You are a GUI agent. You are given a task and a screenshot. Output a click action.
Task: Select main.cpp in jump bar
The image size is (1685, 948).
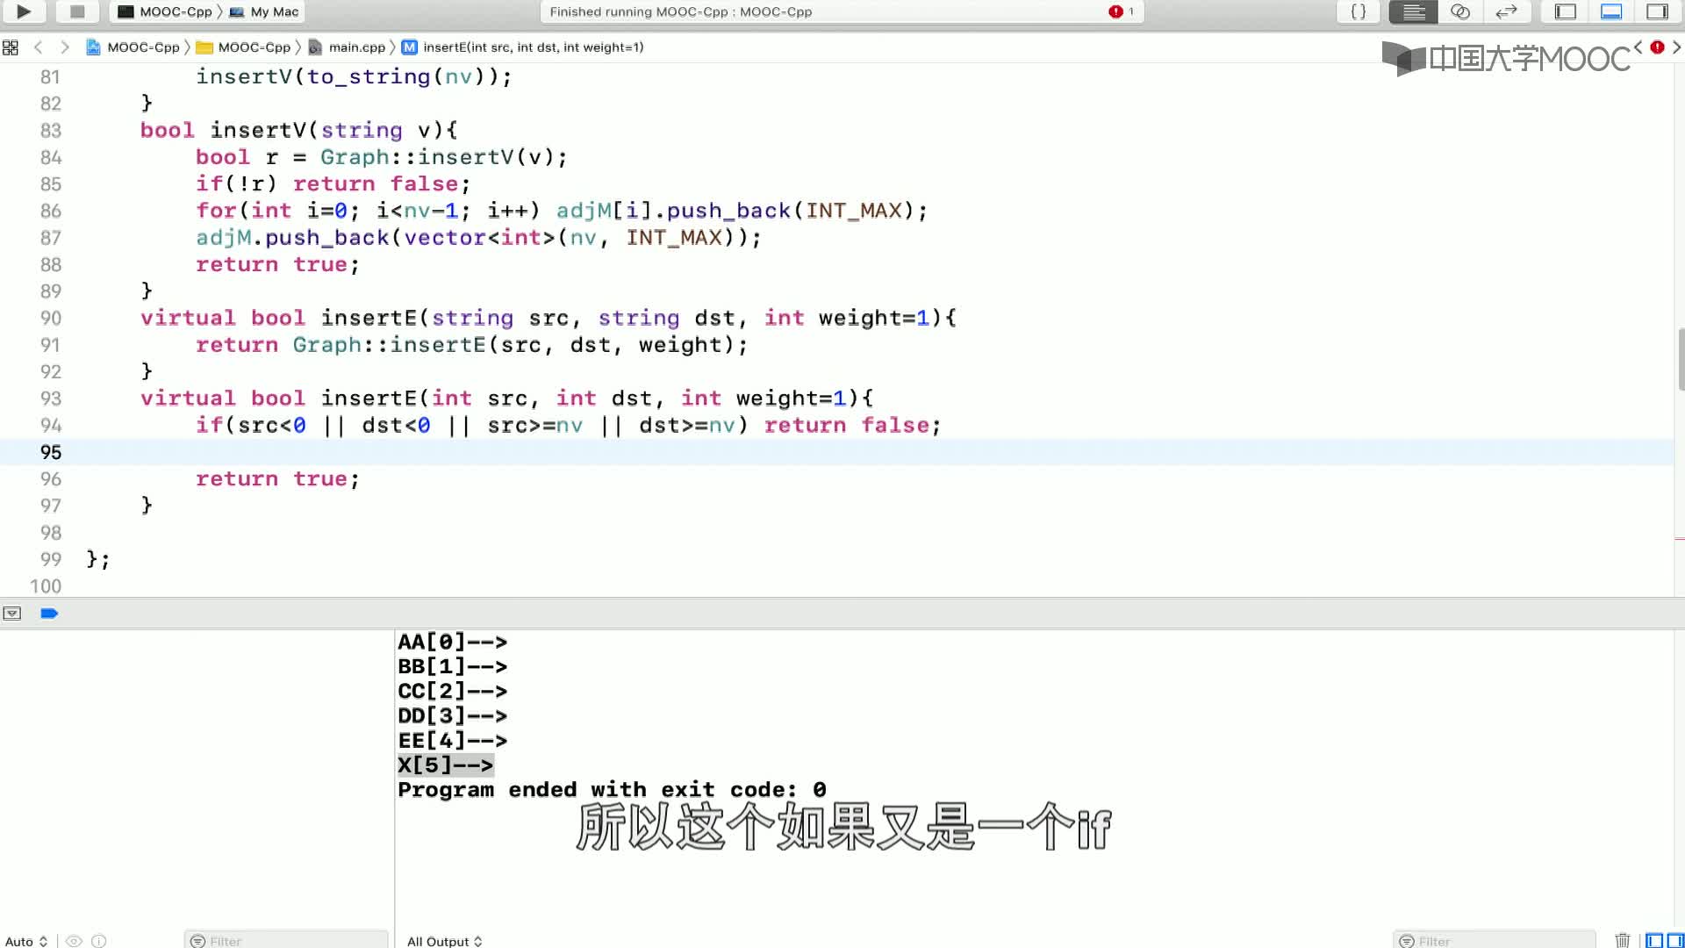coord(348,47)
